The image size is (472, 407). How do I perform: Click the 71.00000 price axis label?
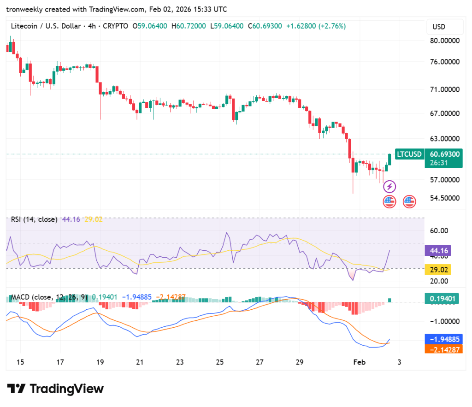pyautogui.click(x=445, y=89)
